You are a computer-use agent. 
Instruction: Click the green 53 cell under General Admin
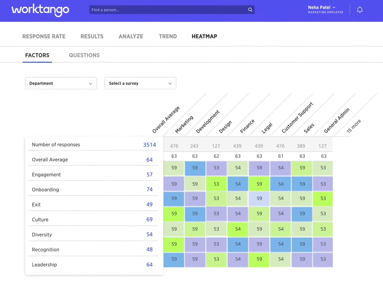click(x=323, y=198)
